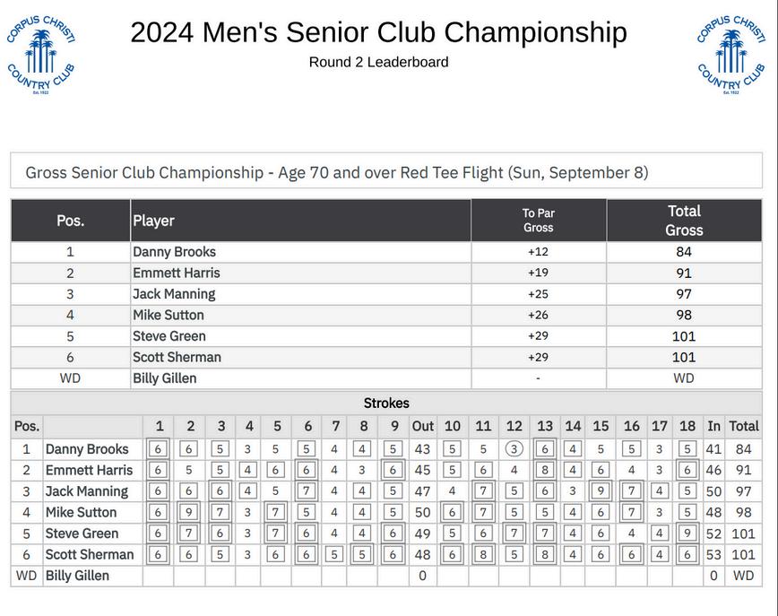The height and width of the screenshot is (616, 778).
Task: Click the "Out" column header in the strokes table
Action: tap(422, 427)
